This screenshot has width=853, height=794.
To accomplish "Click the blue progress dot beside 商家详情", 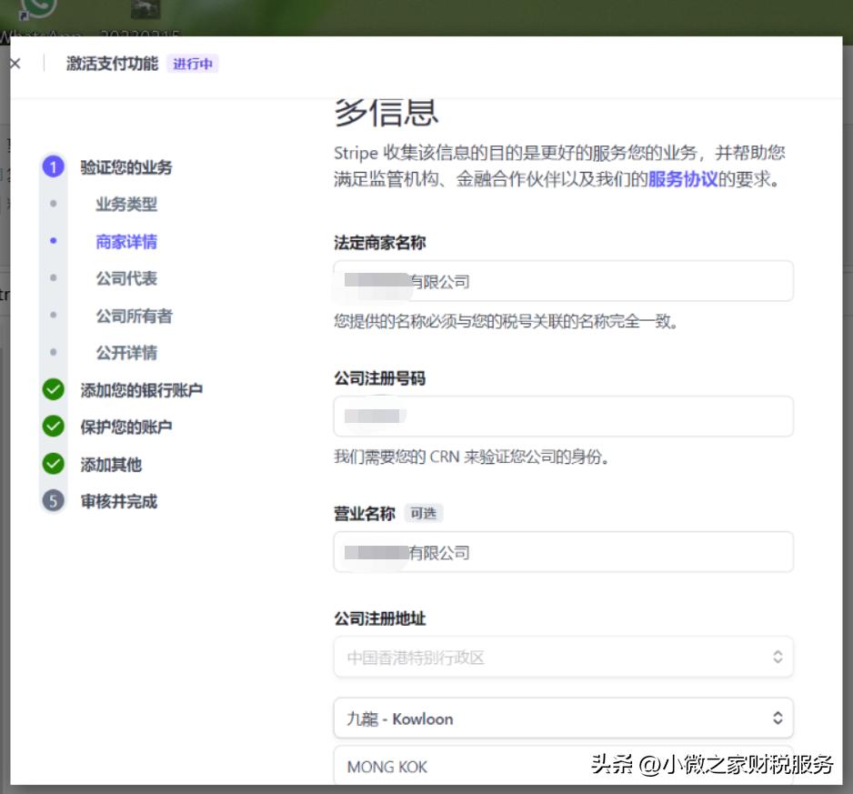I will 55,241.
